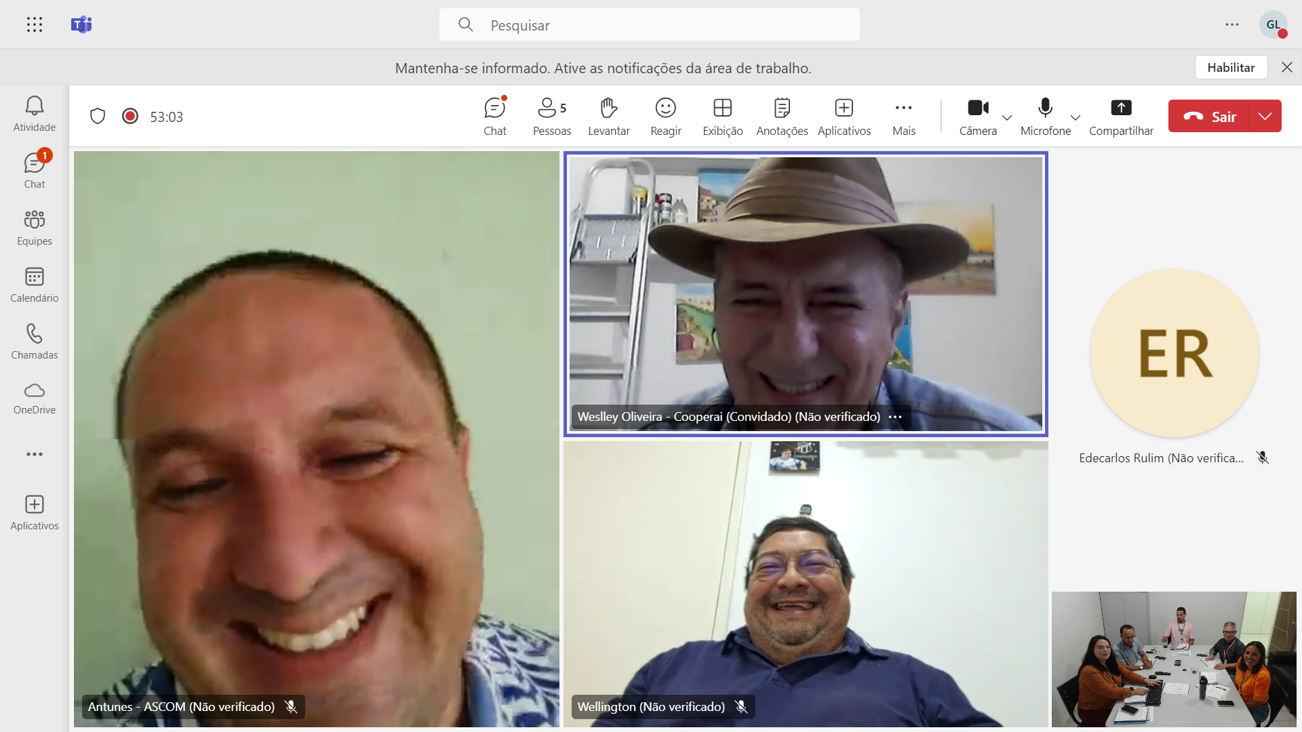Open the Exibição view options
1302x732 pixels.
[x=723, y=117]
